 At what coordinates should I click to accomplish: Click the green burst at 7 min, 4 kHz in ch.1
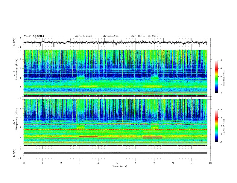pos(155,78)
